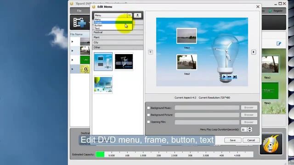Click Title2 thumbnail in main window menu panel
294x165 pixels.
(x=270, y=65)
